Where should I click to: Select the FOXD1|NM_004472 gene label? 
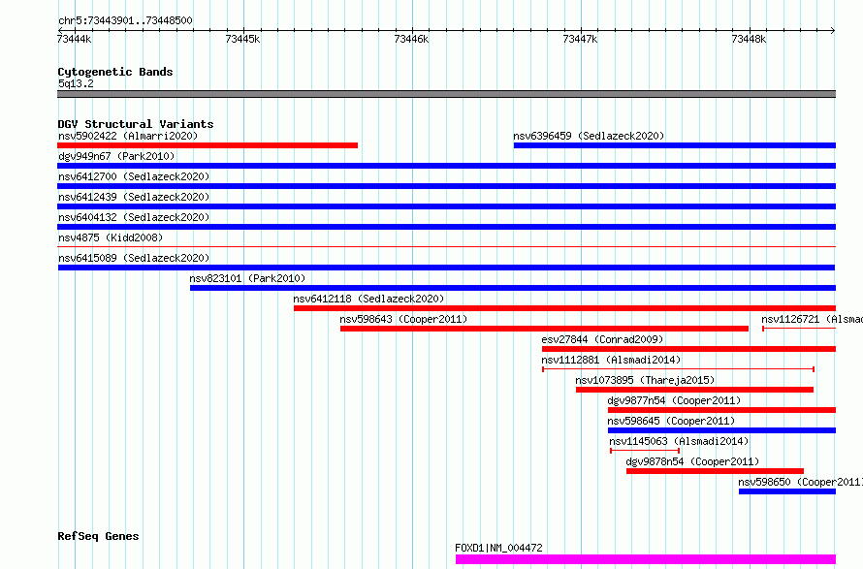click(x=498, y=548)
